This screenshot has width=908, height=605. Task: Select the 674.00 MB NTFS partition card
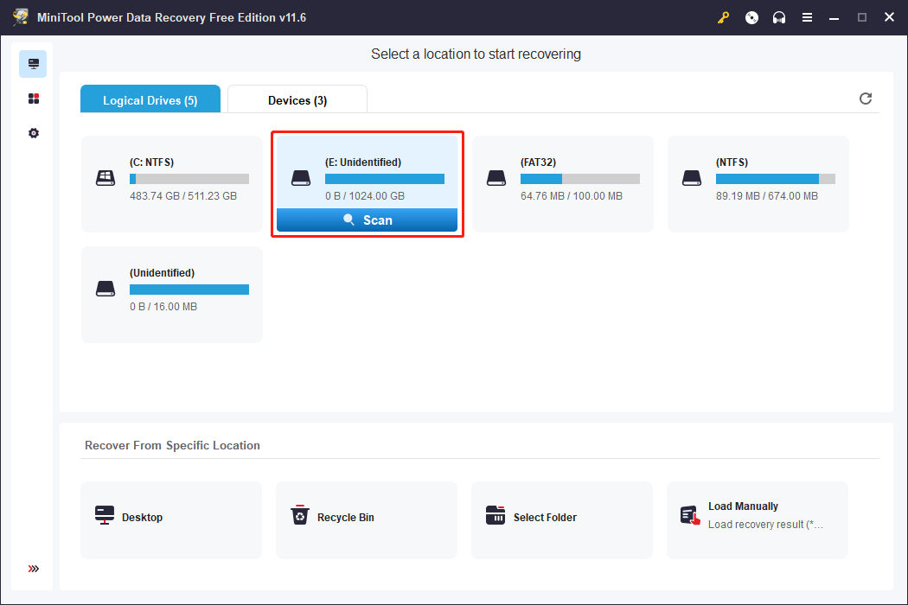point(758,183)
